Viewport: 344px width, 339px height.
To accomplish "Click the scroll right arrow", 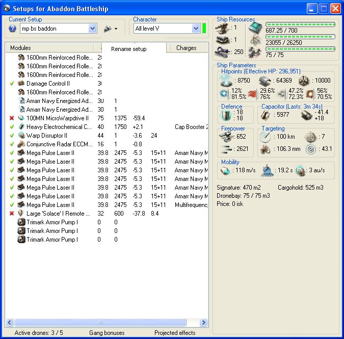I will click(203, 322).
